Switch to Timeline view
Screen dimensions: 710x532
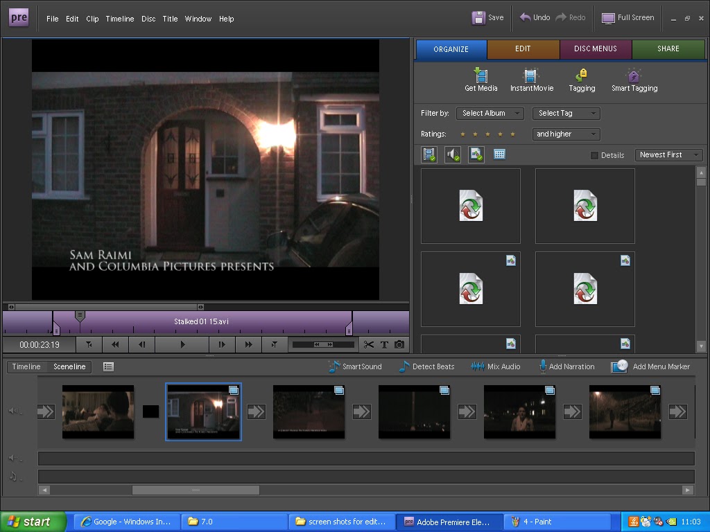click(26, 366)
